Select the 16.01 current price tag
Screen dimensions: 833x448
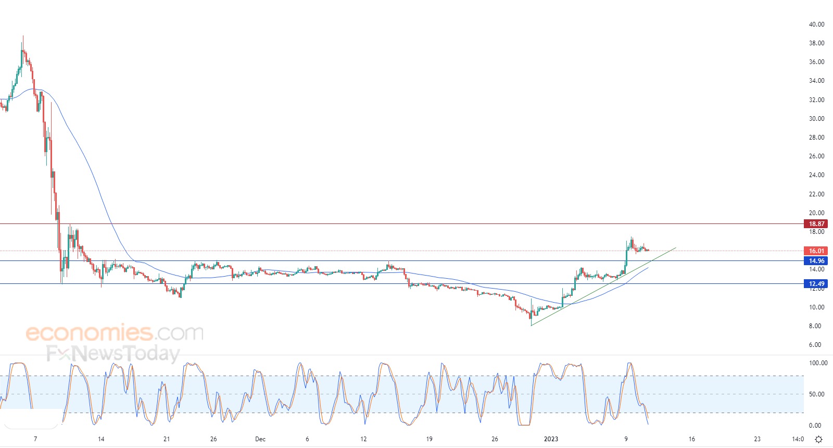[x=816, y=251]
